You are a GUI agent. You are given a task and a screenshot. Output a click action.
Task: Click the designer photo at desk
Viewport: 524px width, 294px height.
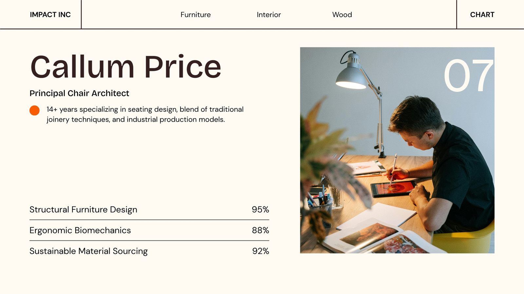click(397, 150)
